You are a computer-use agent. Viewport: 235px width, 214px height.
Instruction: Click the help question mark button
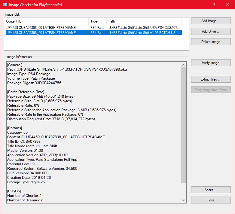pyautogui.click(x=214, y=5)
